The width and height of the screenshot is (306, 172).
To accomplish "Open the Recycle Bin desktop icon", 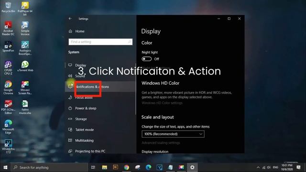I will point(8,7).
